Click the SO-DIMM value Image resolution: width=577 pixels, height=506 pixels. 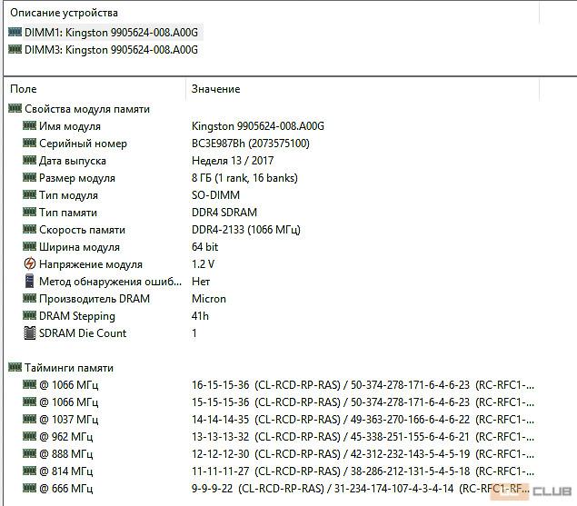pyautogui.click(x=215, y=195)
